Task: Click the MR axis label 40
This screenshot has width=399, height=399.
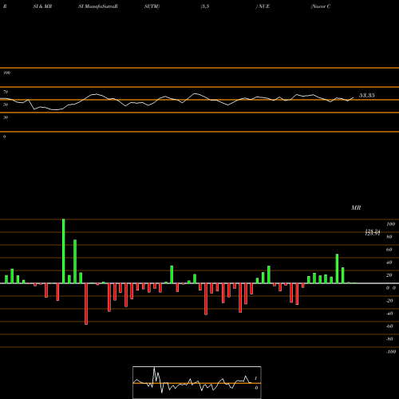Action: [389, 263]
